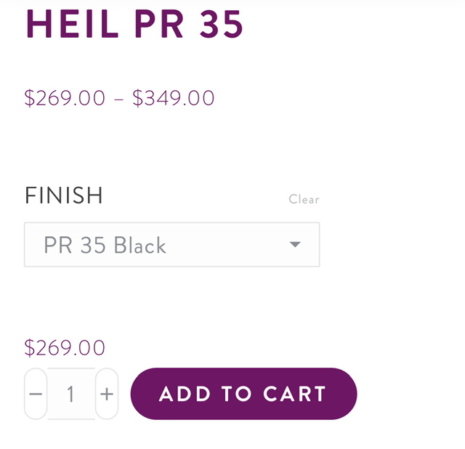Screen dimensions: 465x449
Task: Click the HEIL PR 35 product title
Action: [x=134, y=24]
